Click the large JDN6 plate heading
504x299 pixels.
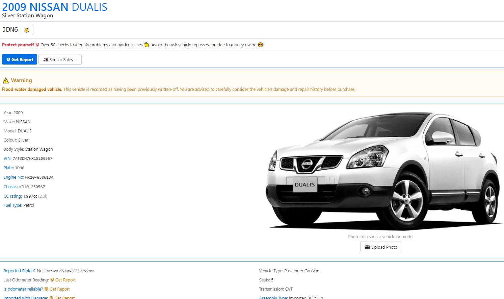click(10, 30)
